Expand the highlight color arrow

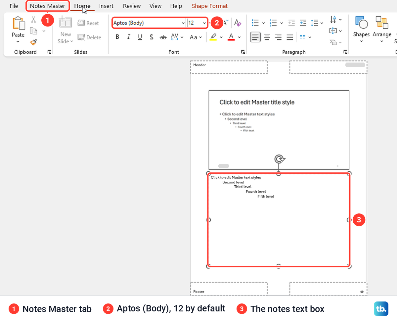coord(221,37)
